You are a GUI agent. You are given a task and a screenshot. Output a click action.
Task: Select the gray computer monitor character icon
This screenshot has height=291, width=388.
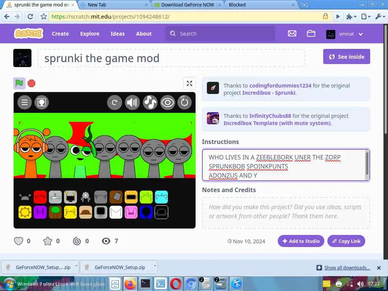click(101, 212)
